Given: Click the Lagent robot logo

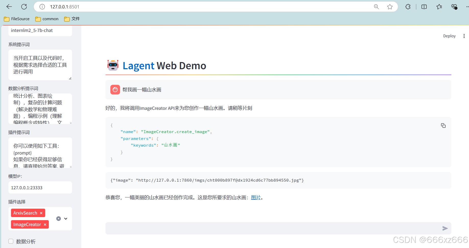Looking at the screenshot, I should (x=113, y=65).
